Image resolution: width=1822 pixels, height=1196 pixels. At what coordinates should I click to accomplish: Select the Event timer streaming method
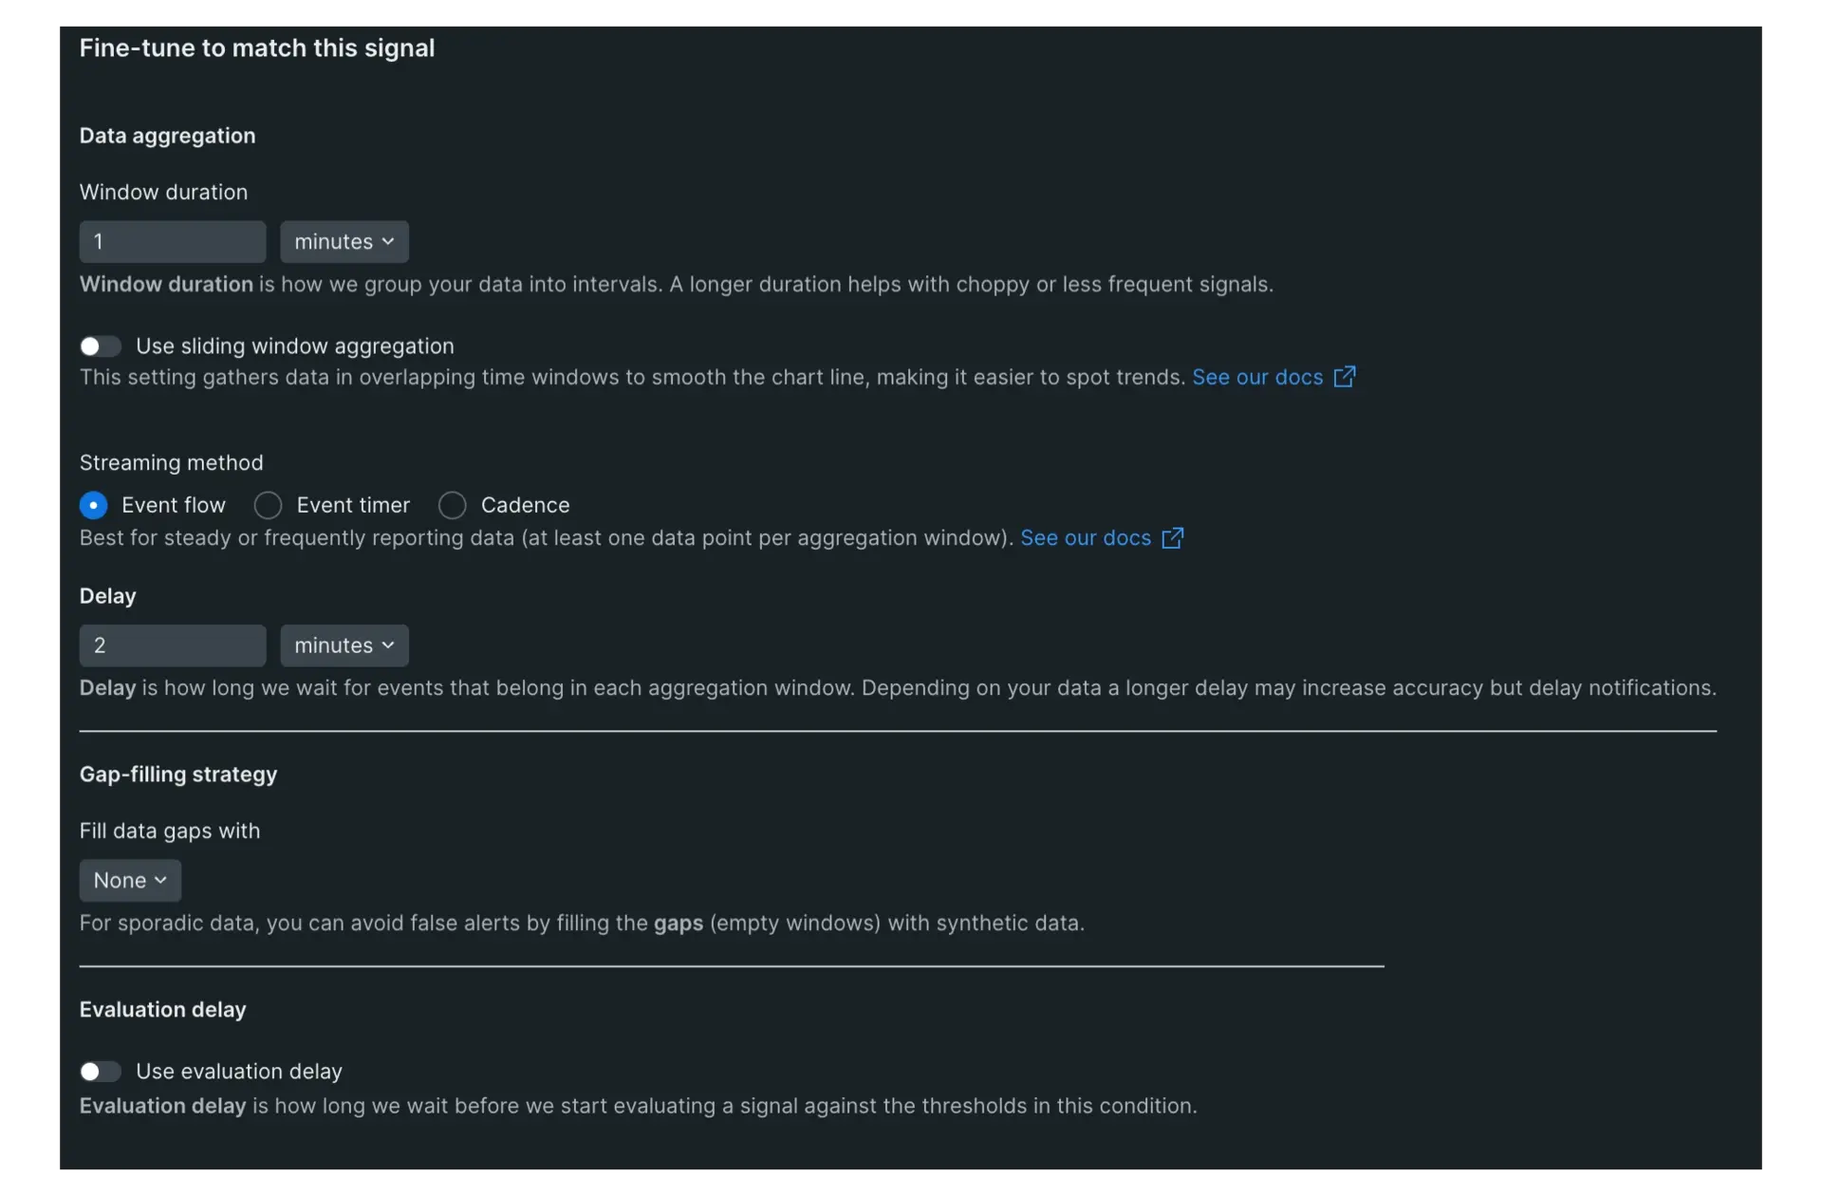tap(269, 505)
